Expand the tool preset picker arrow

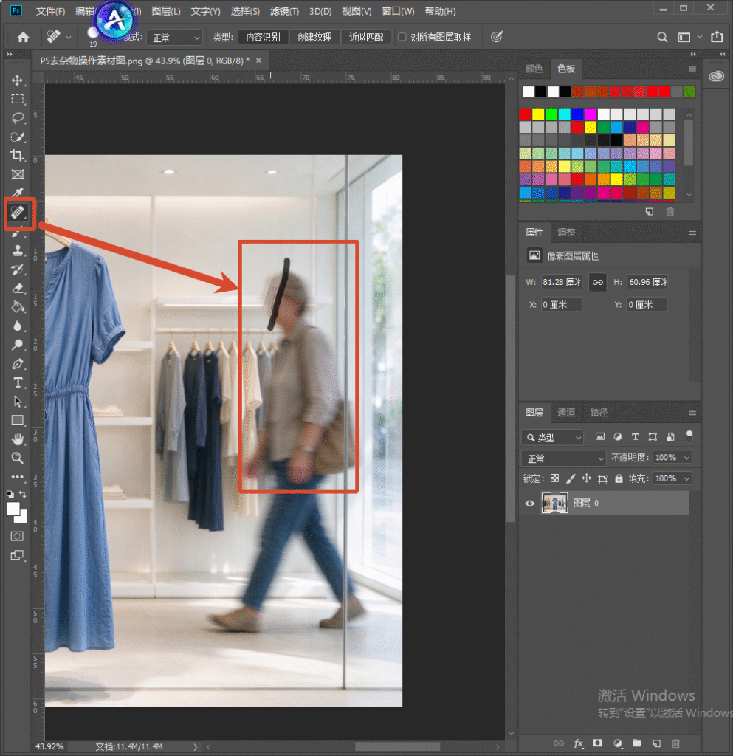point(69,37)
